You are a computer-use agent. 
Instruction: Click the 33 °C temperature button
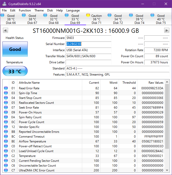pyautogui.click(x=15, y=71)
